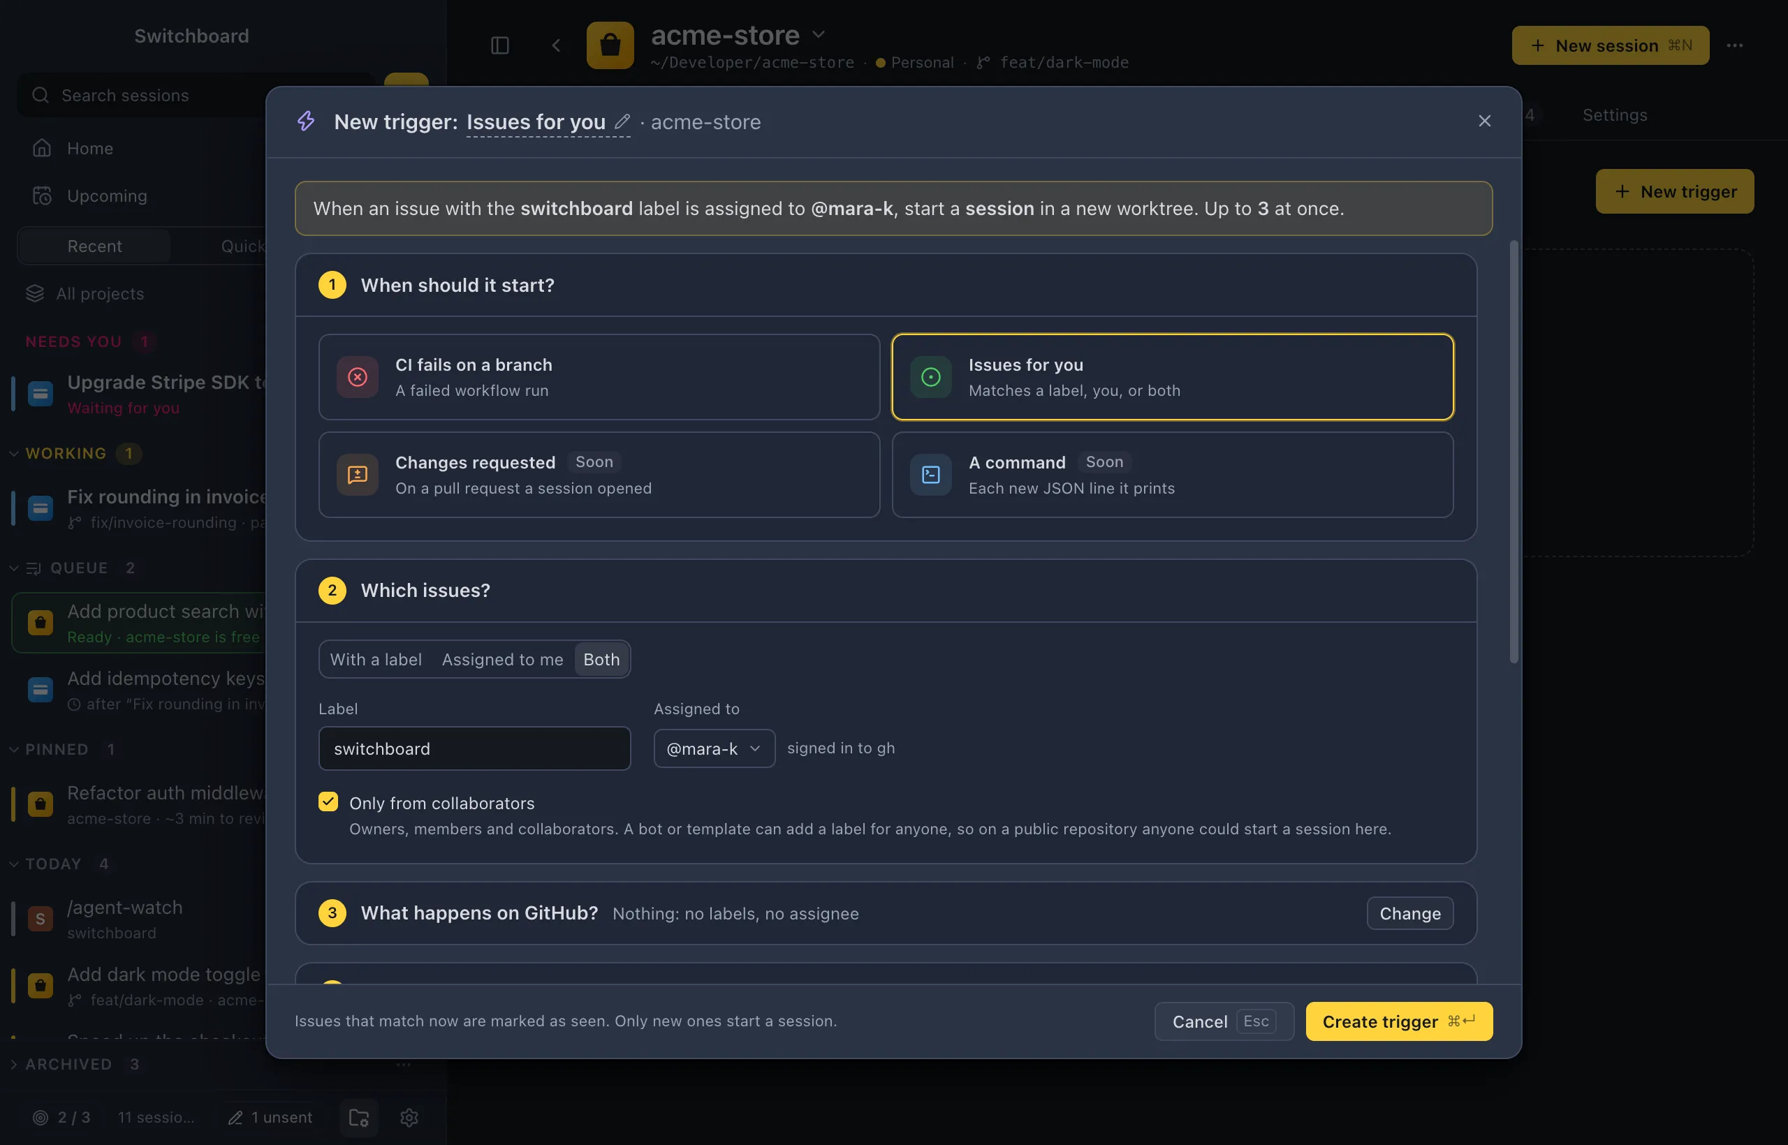
Task: Open the @mara-k assignee dropdown
Action: click(714, 748)
